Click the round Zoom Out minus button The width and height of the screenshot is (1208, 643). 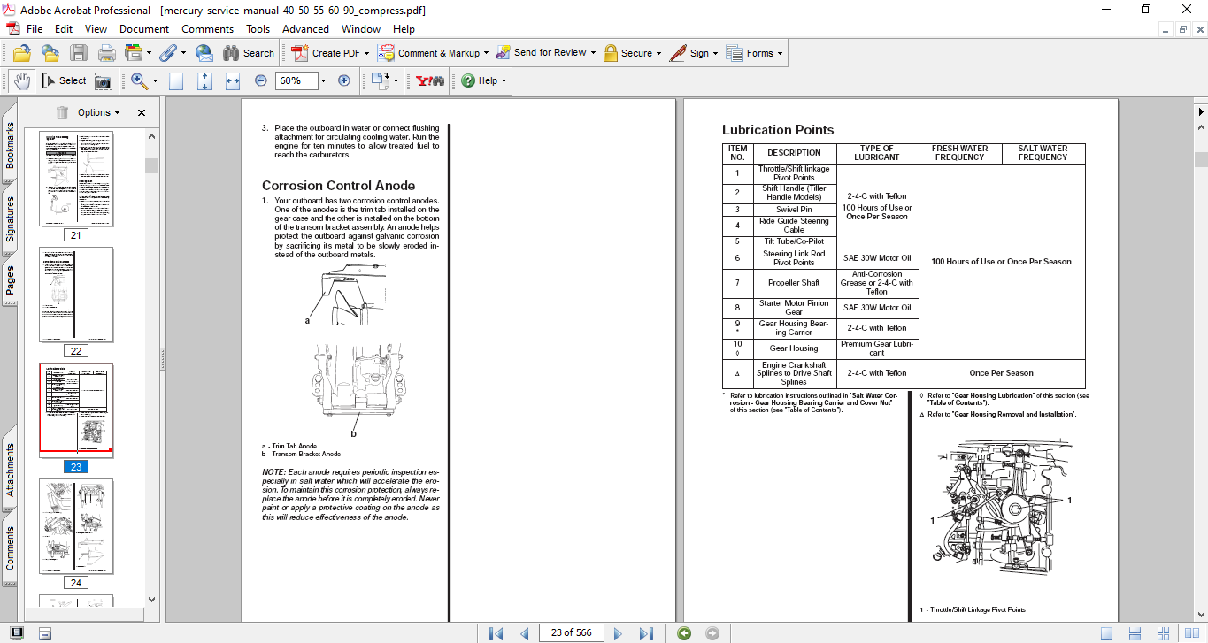tap(260, 80)
